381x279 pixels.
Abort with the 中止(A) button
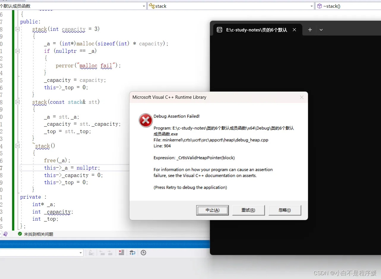pos(212,210)
